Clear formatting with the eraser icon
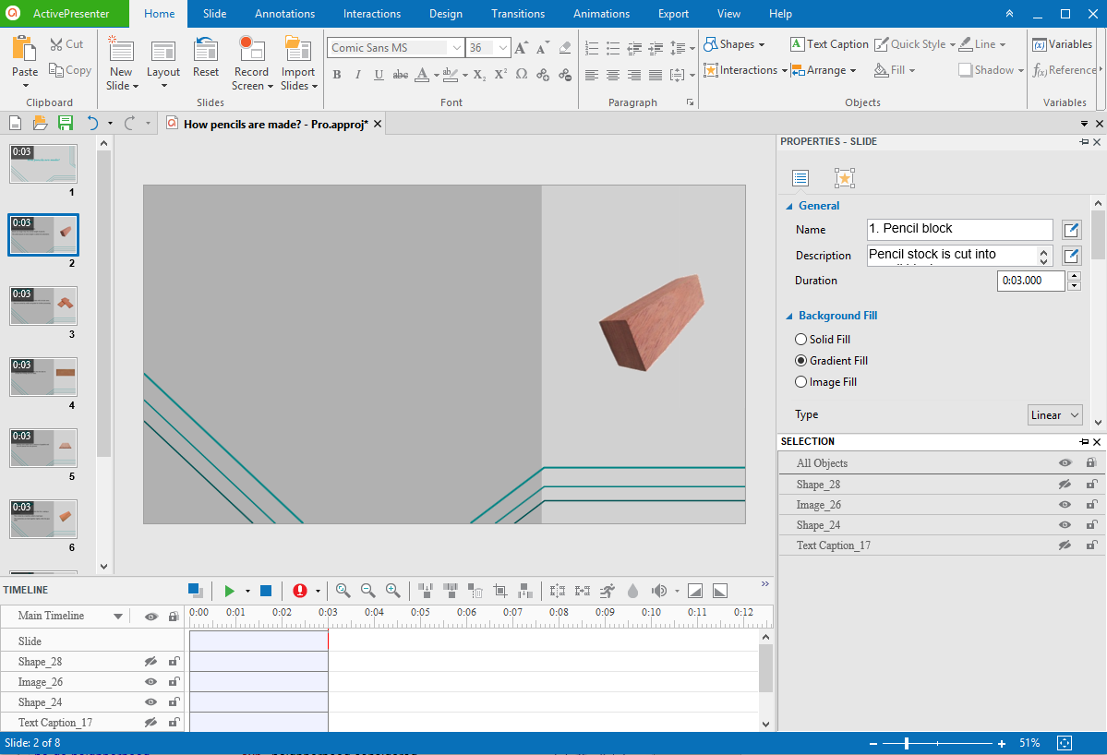Image resolution: width=1107 pixels, height=755 pixels. 565,47
